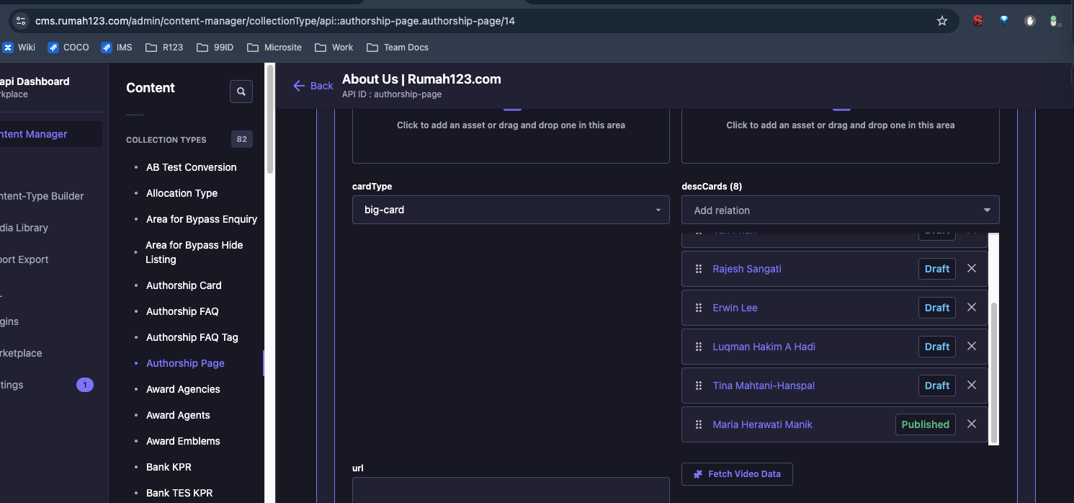This screenshot has height=503, width=1074.
Task: Open the Maria Herawati Manik relation link
Action: pos(762,424)
